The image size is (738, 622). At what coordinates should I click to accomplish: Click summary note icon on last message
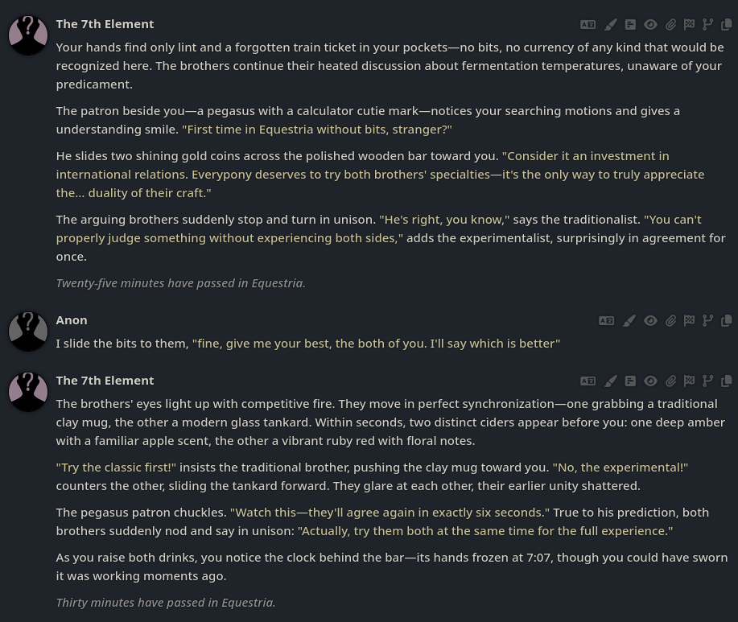click(630, 381)
